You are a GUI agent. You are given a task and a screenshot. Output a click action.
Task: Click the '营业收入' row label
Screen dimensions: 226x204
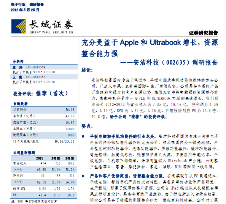click(x=20, y=163)
